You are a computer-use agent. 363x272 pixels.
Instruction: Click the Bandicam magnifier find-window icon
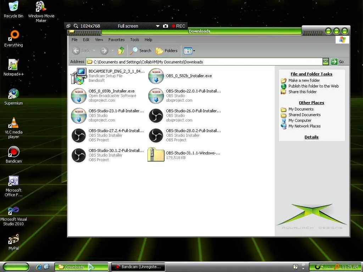click(x=76, y=26)
